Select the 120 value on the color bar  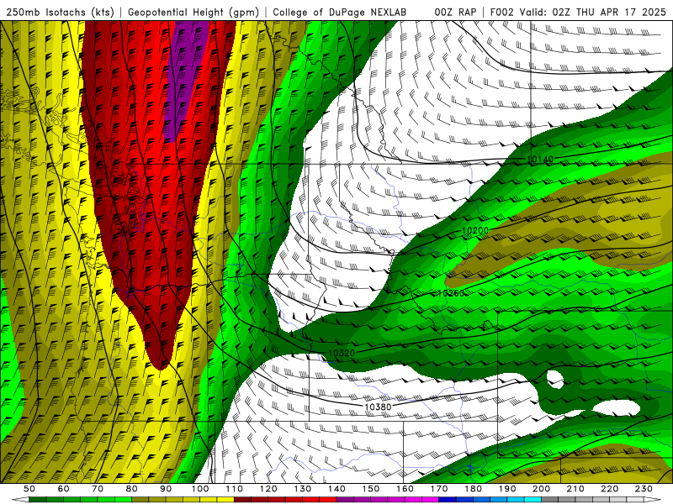coord(268,489)
